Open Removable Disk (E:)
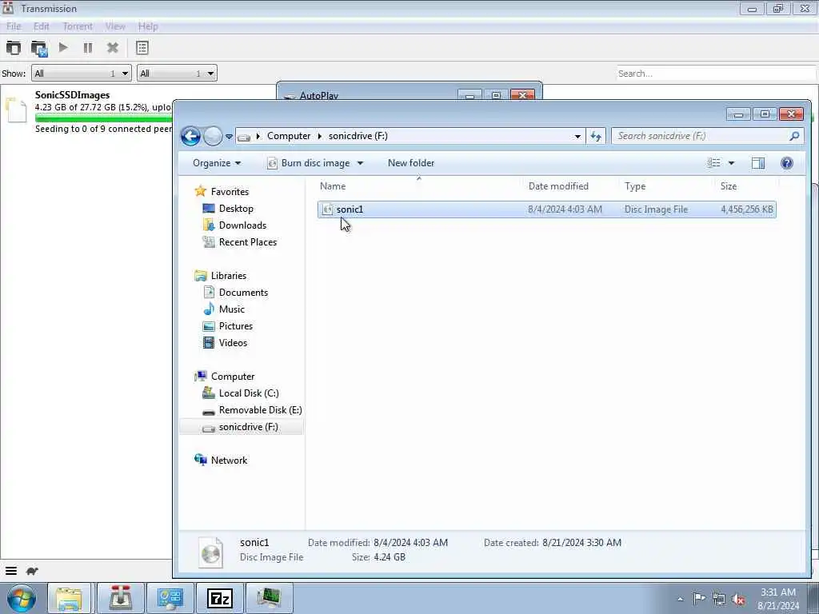Image resolution: width=819 pixels, height=614 pixels. click(260, 410)
